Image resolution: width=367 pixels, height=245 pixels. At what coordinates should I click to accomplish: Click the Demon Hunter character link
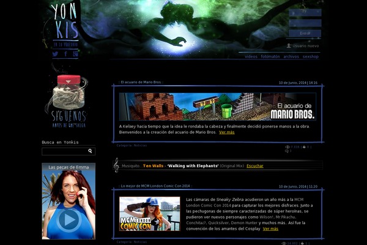244,223
